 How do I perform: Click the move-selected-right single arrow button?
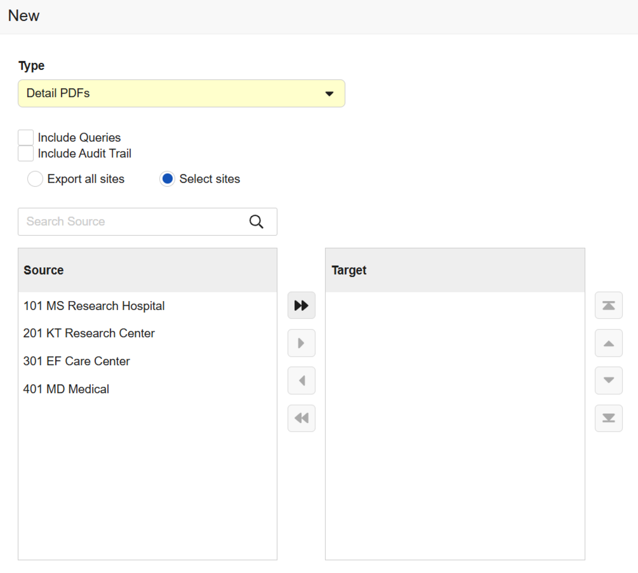pos(301,343)
